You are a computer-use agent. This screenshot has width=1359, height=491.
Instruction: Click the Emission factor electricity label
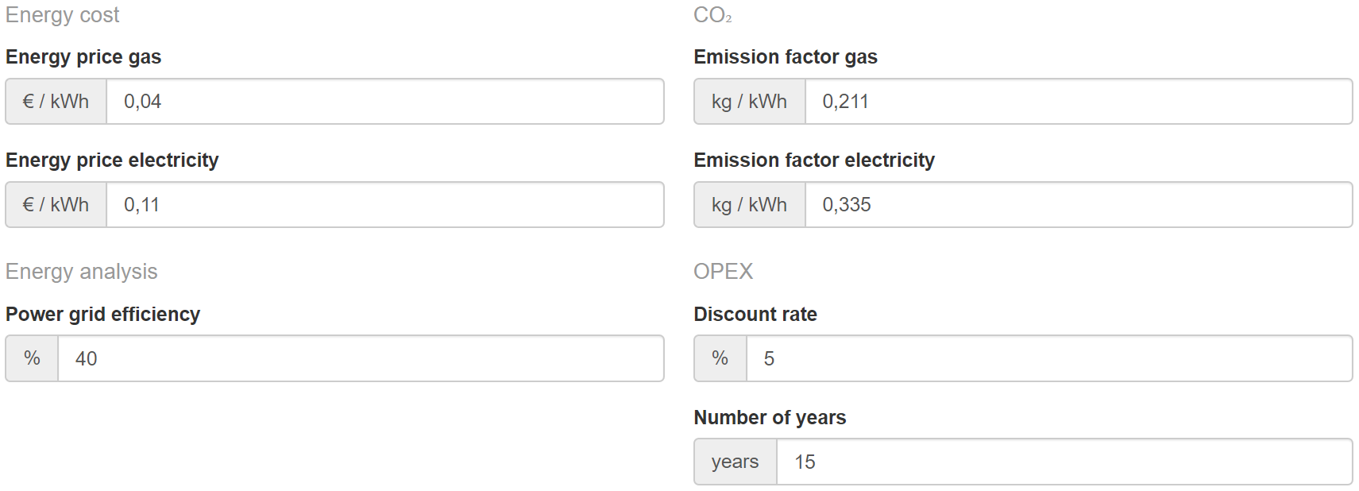tap(814, 160)
